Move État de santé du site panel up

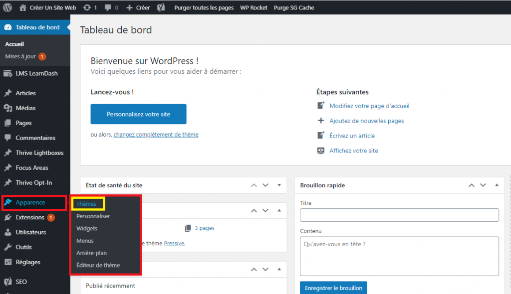click(x=254, y=185)
